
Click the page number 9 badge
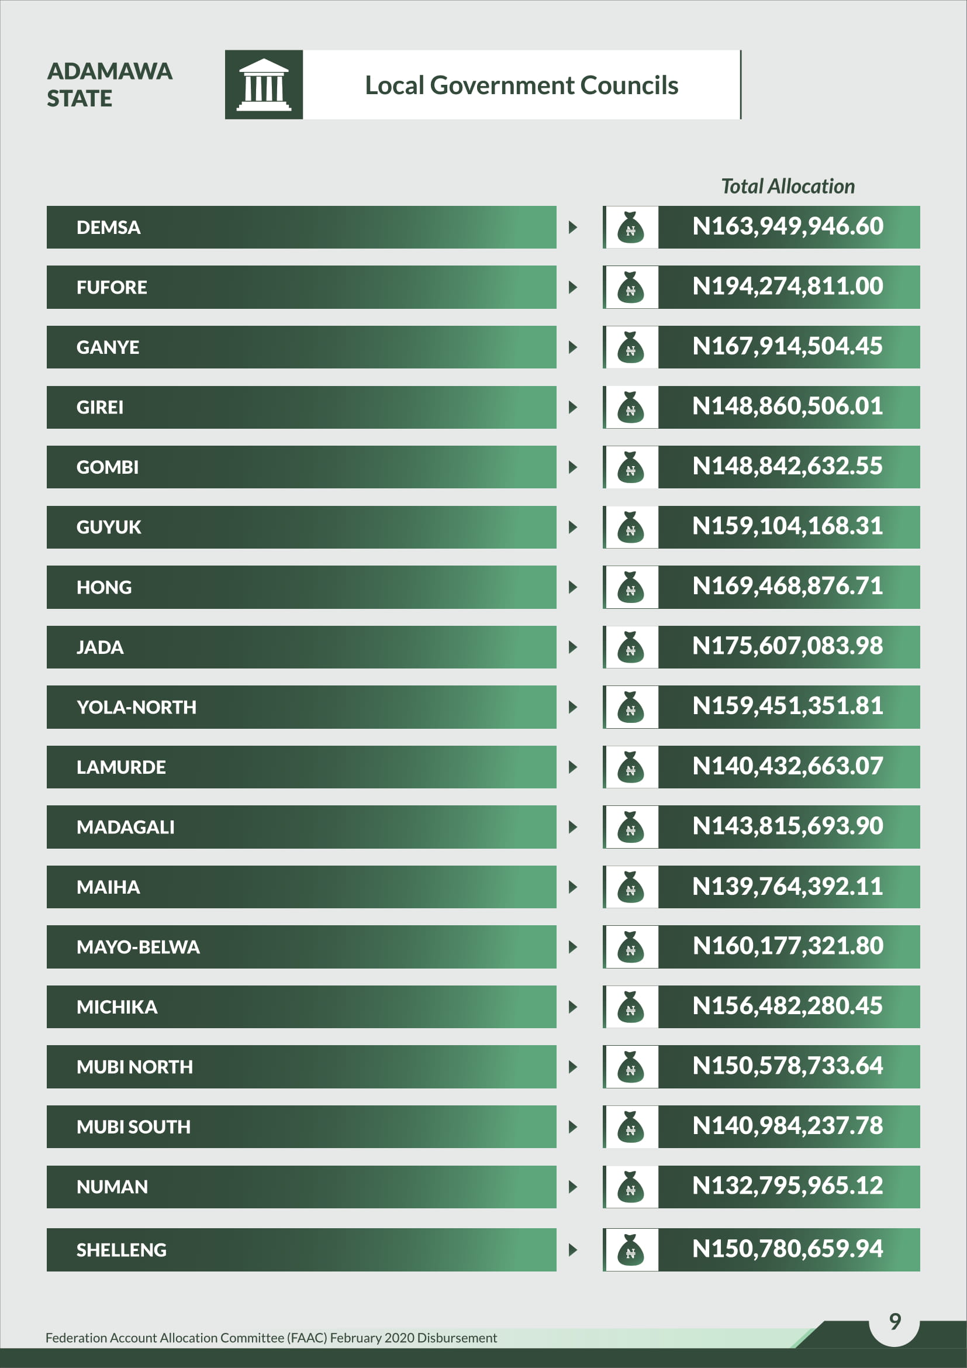coord(895,1321)
